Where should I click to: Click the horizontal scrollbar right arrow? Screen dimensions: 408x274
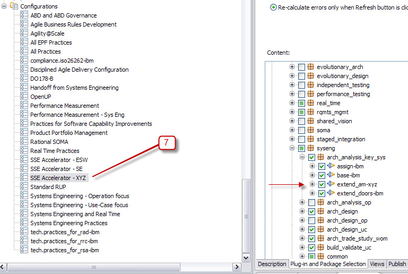(237, 267)
